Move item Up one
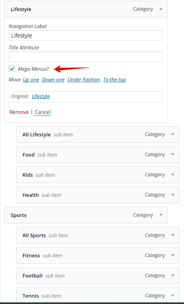The width and height of the screenshot is (184, 304). (31, 80)
